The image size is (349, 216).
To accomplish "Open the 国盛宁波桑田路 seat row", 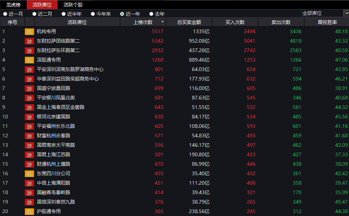I will point(175,88).
